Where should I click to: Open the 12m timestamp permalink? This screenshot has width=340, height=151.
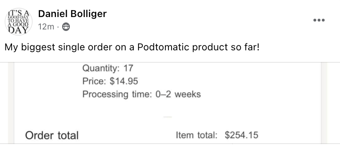coord(46,27)
